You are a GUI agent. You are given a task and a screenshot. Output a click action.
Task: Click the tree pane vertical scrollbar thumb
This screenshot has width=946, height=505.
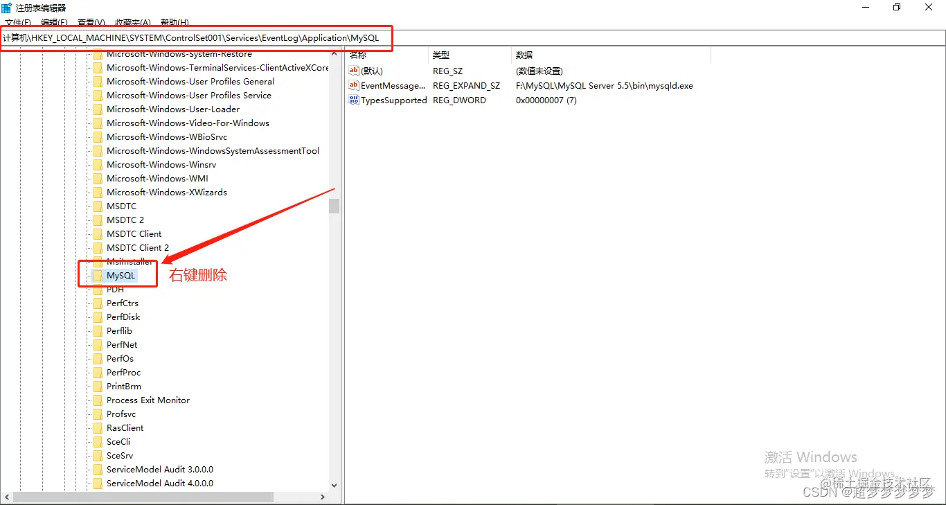pos(334,206)
